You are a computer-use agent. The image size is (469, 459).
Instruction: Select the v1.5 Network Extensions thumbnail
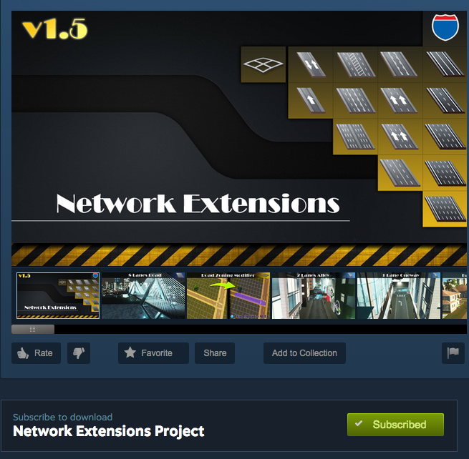pos(58,296)
